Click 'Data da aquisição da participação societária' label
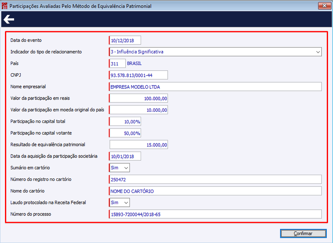 pos(54,156)
